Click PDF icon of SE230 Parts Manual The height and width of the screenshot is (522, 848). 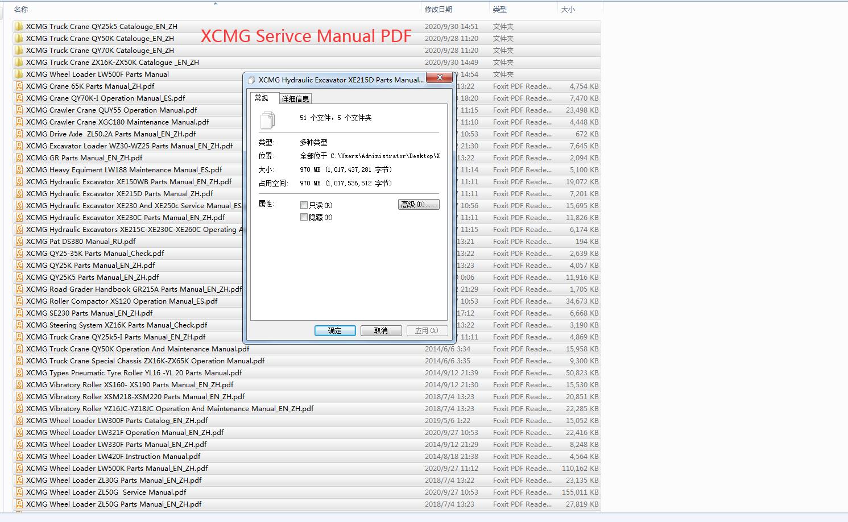coord(19,313)
